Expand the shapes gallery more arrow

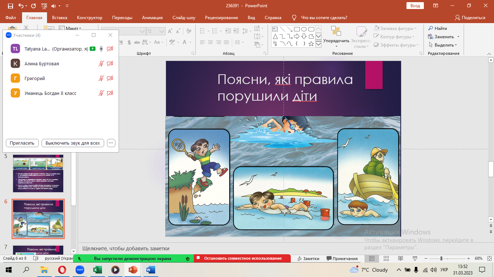318,44
